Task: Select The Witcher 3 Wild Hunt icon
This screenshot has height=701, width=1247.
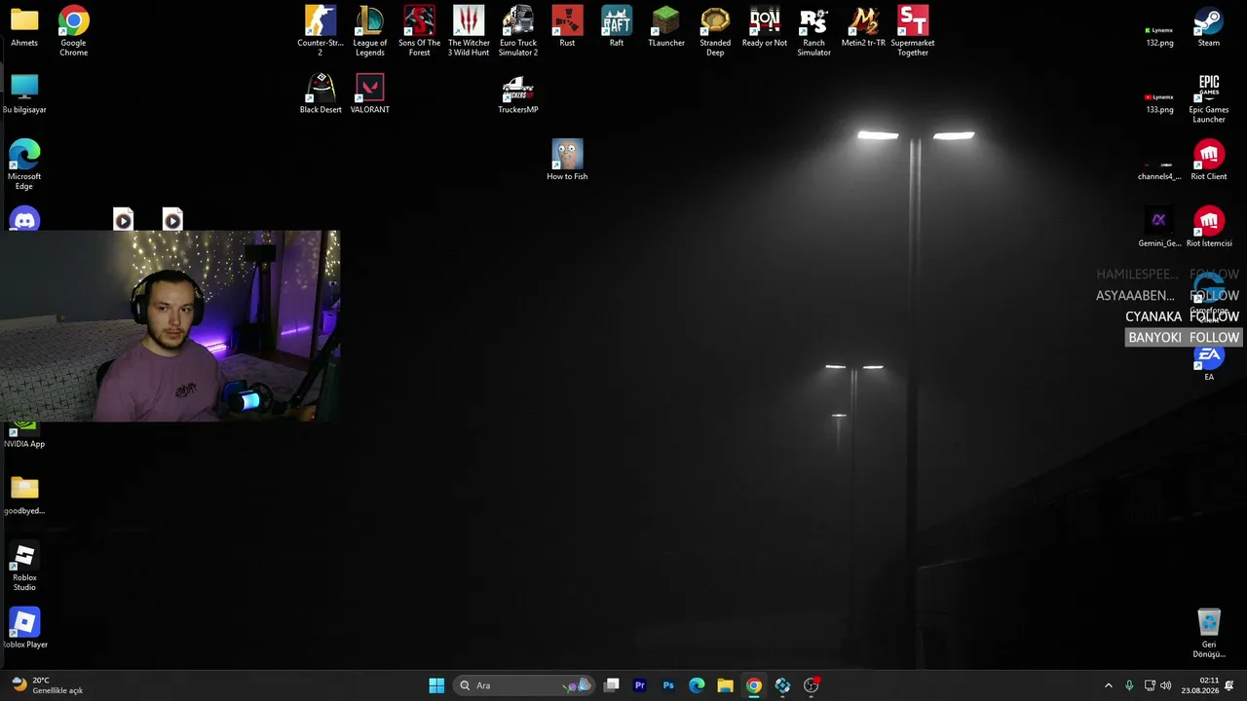Action: [469, 29]
